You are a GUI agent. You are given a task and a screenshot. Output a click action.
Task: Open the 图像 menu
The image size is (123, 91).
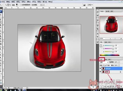13,2
